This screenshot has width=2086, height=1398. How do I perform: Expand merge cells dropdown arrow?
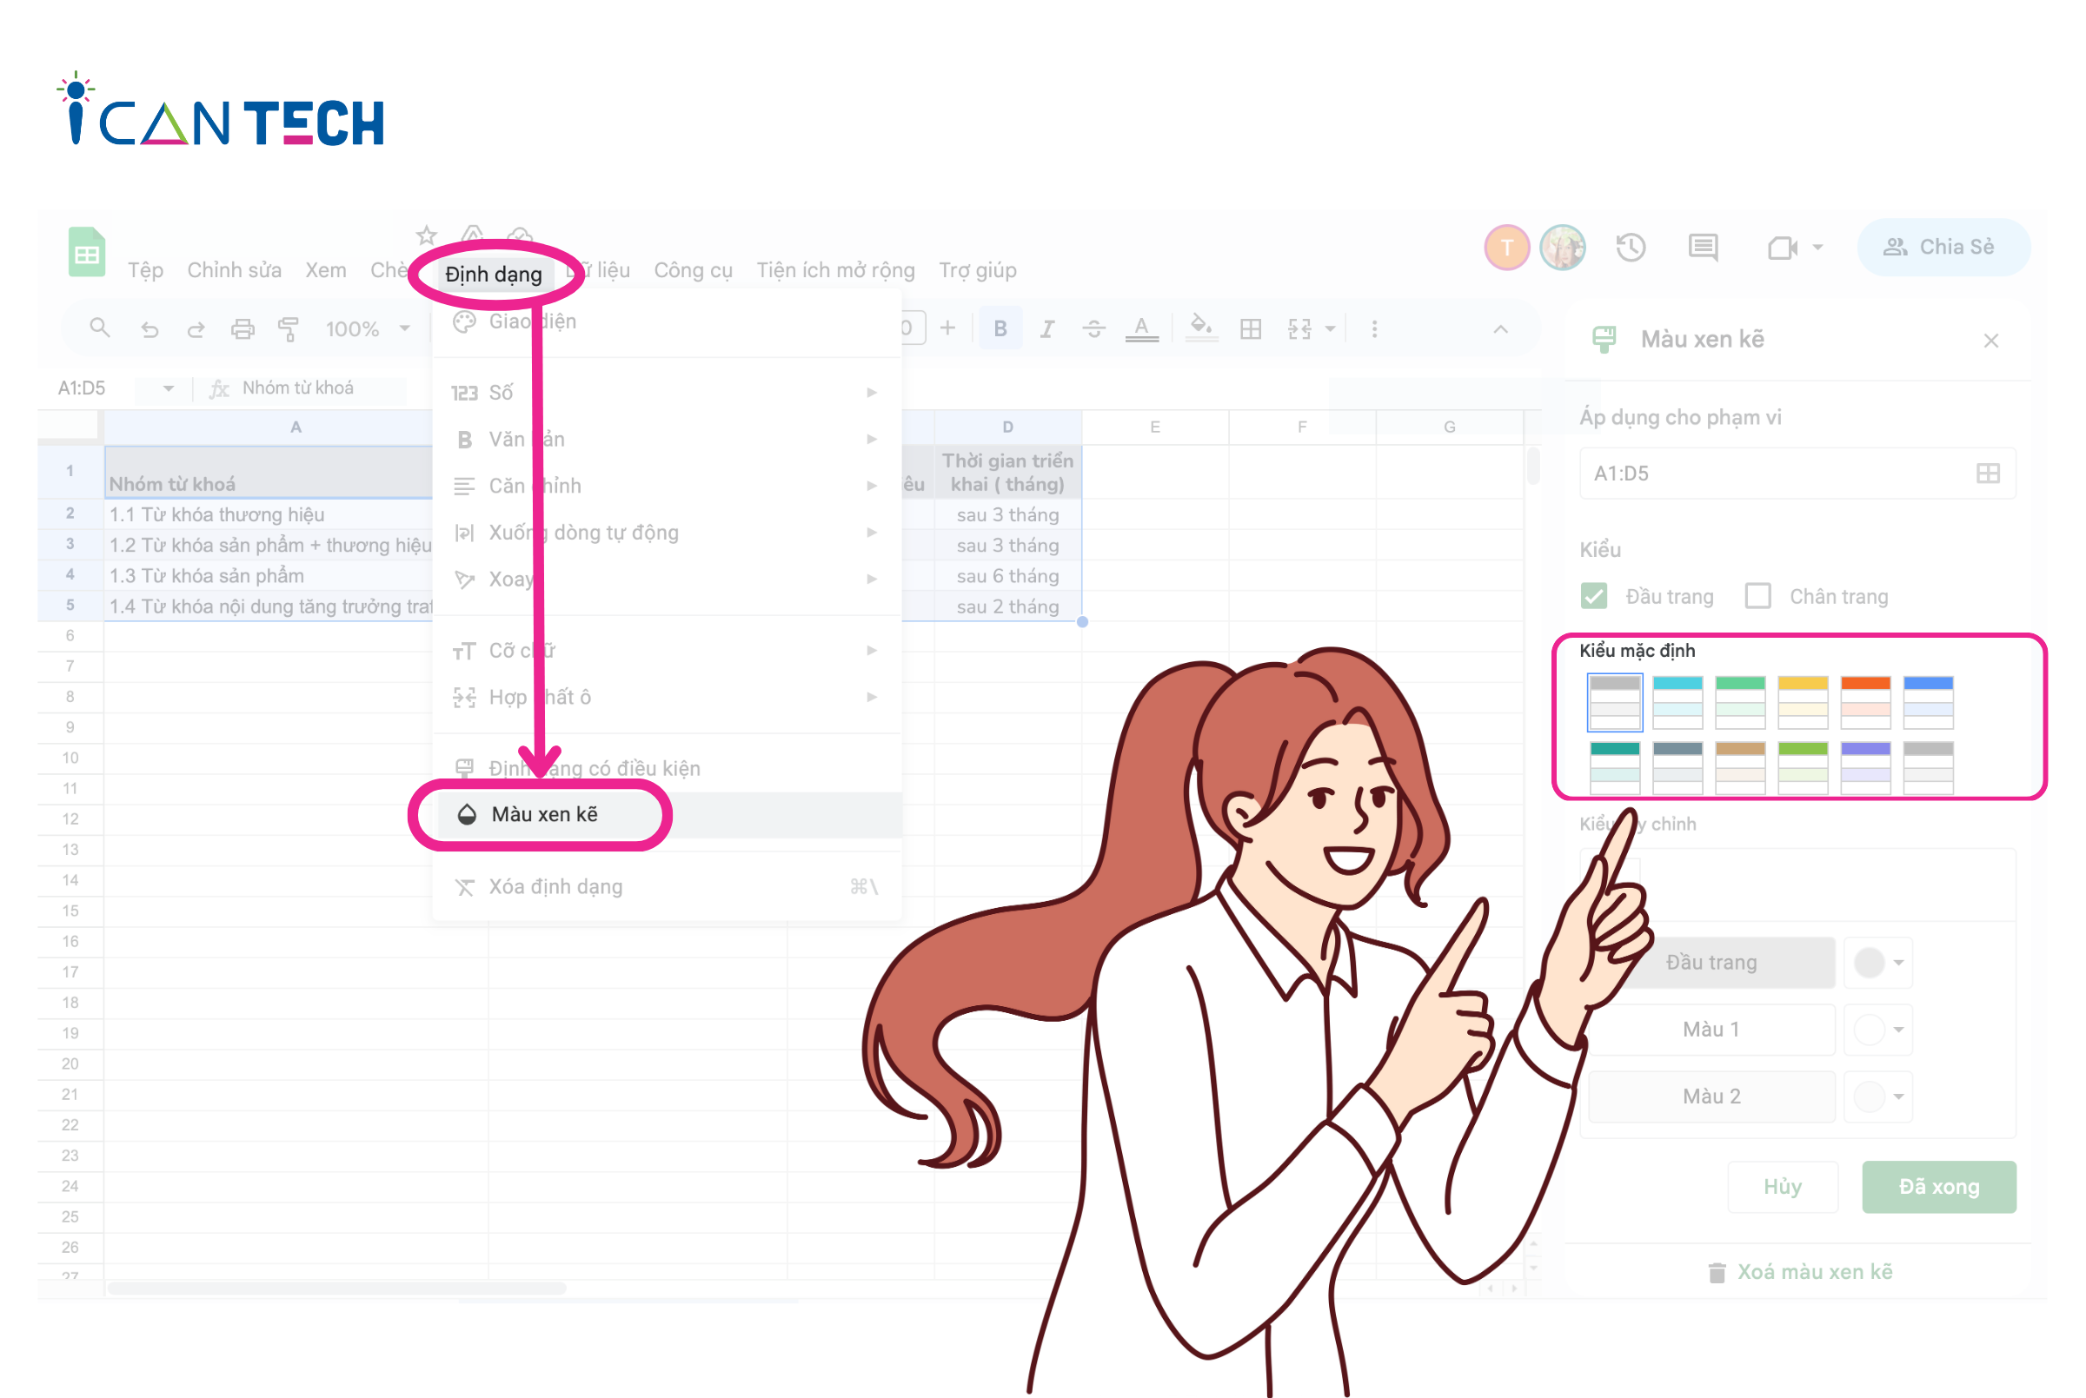tap(1330, 330)
